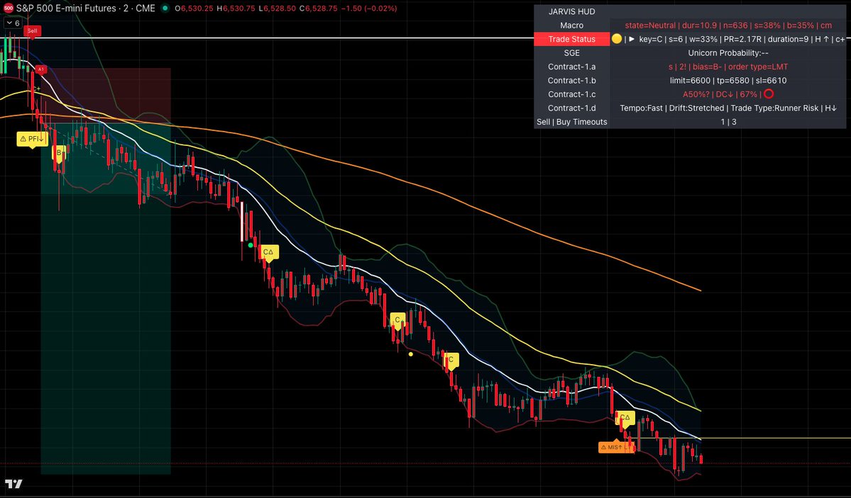Click the price change −1.50 (−0.02%)

368,9
